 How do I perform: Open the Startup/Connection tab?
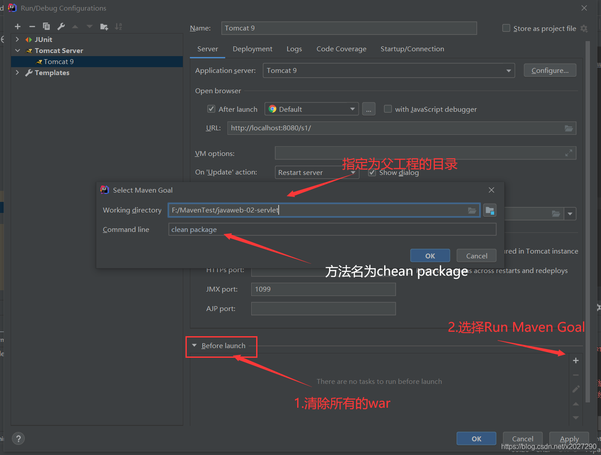point(412,49)
